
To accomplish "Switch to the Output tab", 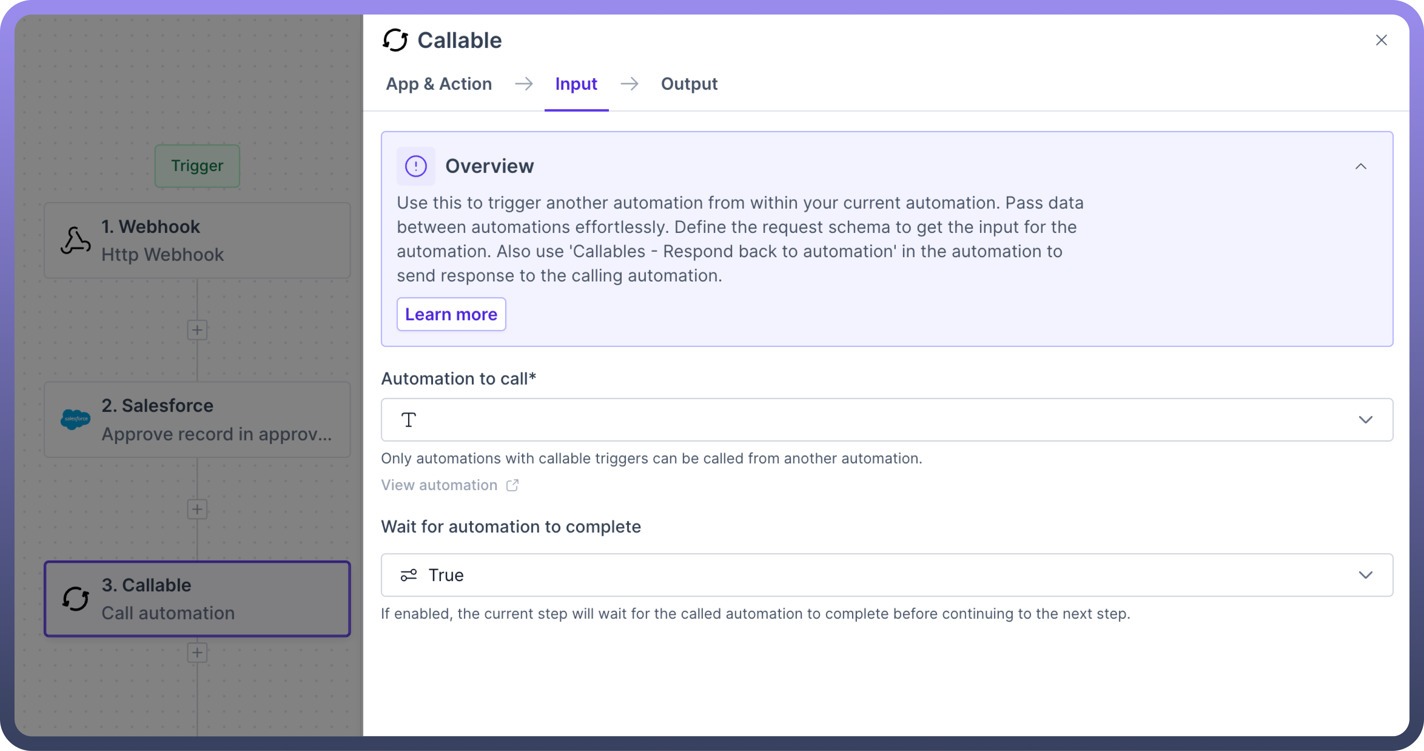I will (689, 84).
